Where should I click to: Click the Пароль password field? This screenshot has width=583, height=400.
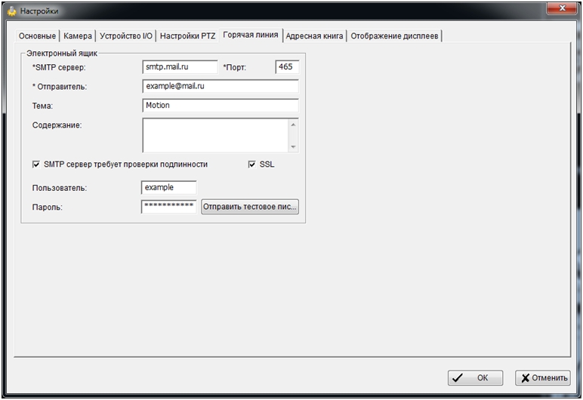[x=168, y=207]
